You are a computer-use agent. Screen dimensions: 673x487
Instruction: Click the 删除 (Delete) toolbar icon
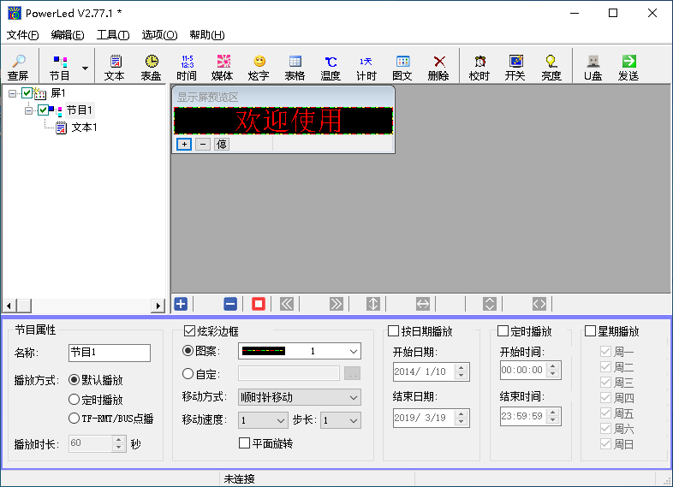click(x=438, y=67)
